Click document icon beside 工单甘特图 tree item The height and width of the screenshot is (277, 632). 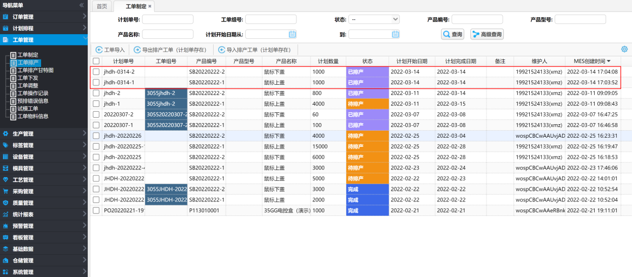[14, 70]
